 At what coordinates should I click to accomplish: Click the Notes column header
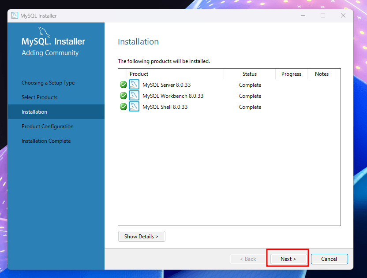tap(322, 74)
